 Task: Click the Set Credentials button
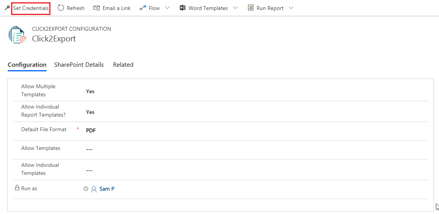click(x=31, y=8)
